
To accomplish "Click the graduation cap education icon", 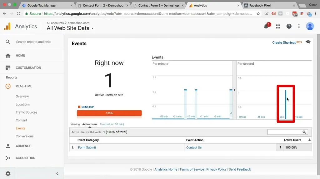I will click(x=308, y=42).
